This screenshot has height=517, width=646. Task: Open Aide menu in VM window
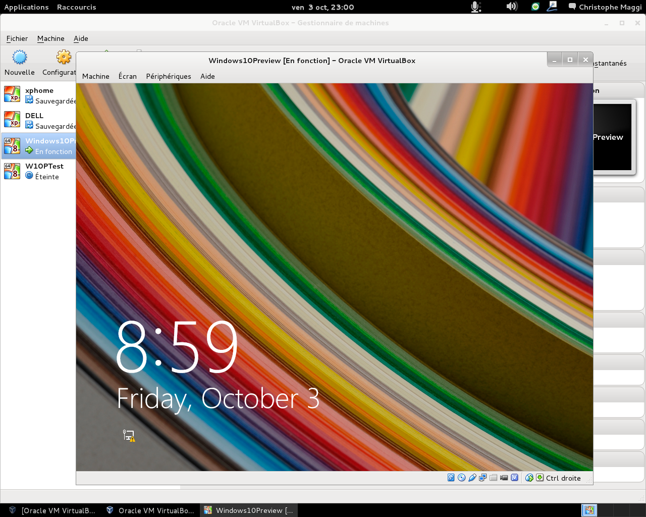click(x=207, y=76)
